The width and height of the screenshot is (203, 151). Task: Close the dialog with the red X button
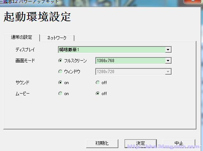193,1
